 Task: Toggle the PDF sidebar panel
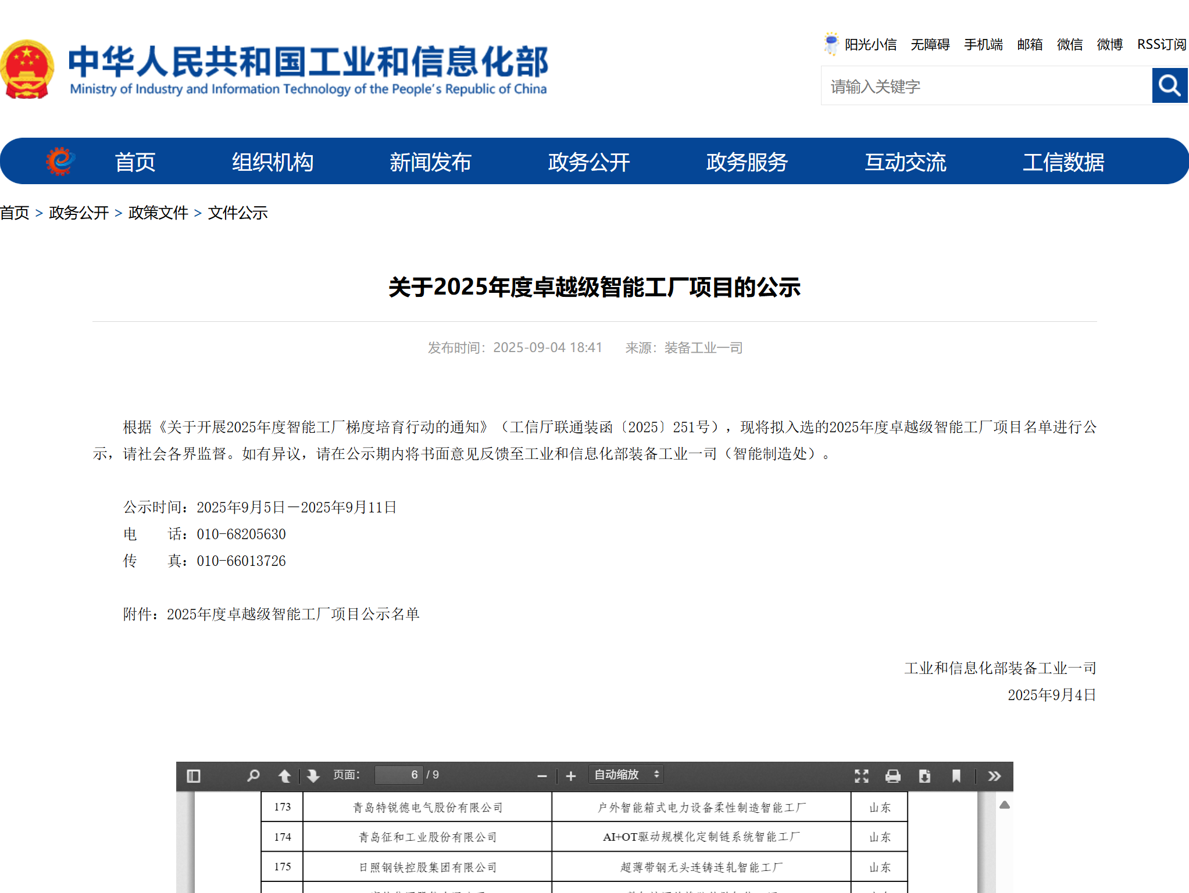click(x=193, y=774)
